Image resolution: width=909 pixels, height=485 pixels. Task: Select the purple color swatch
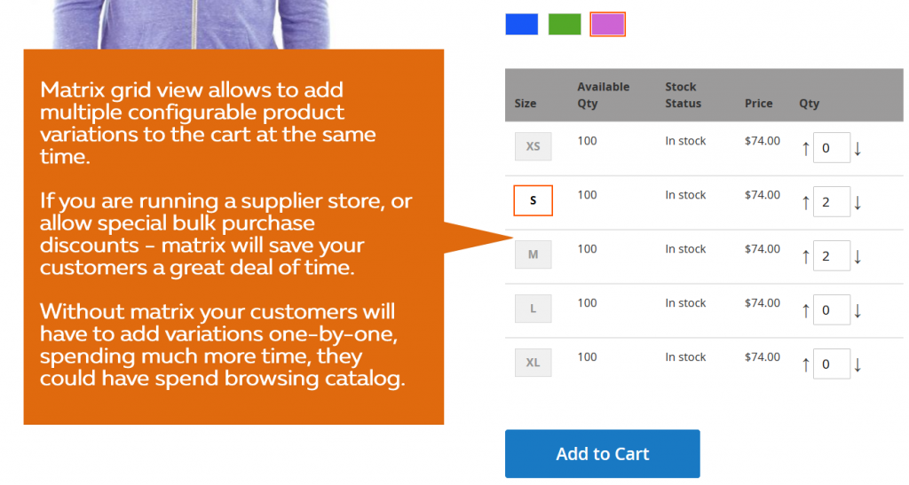(608, 24)
